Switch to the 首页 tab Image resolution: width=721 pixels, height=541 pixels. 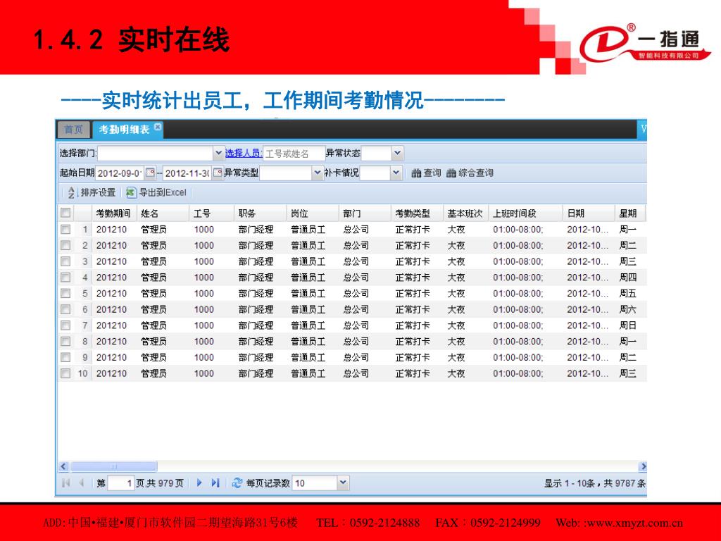tap(73, 130)
